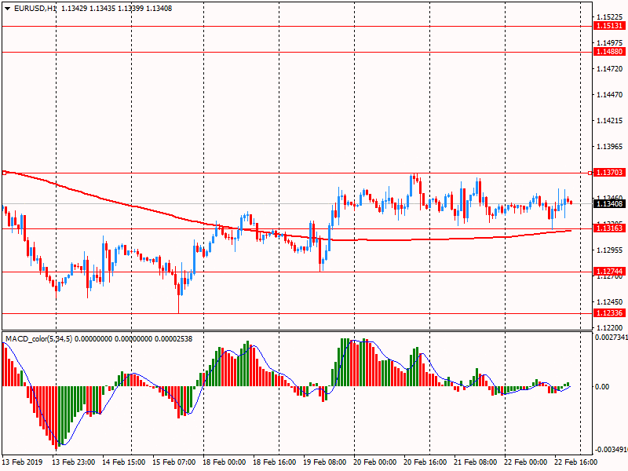Select the 20 Feb 16:00 time label
The height and width of the screenshot is (471, 628).
point(426,463)
